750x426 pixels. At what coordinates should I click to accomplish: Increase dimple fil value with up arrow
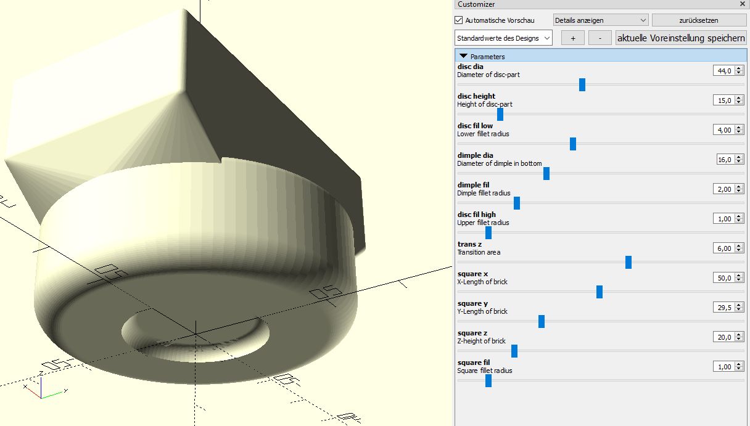click(740, 187)
